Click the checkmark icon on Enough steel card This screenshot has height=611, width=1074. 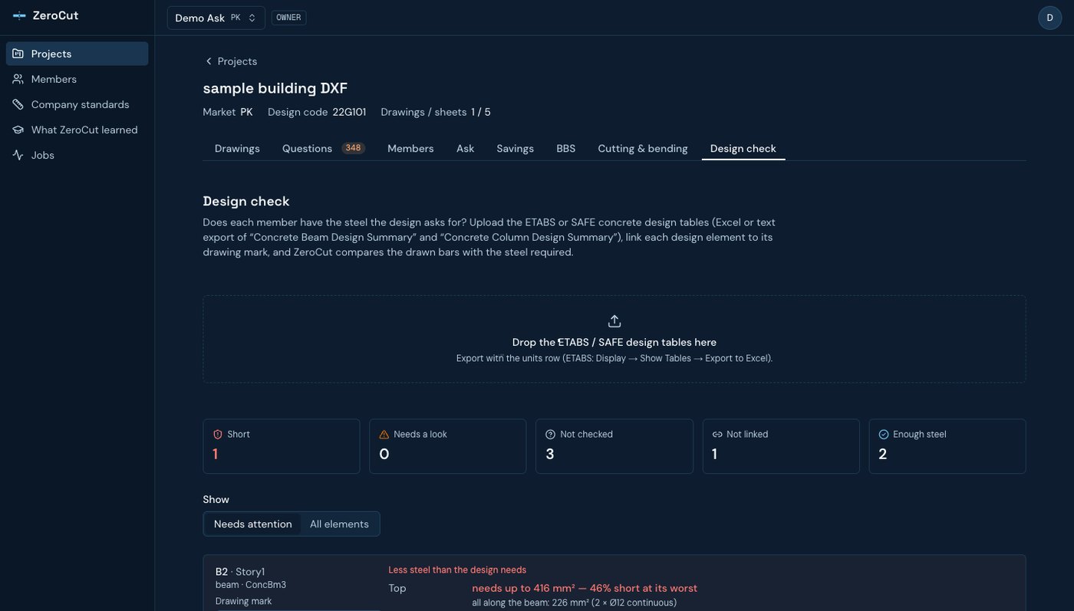click(883, 434)
